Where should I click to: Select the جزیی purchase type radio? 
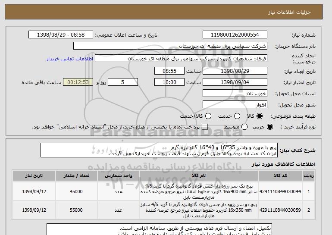(x=270, y=127)
